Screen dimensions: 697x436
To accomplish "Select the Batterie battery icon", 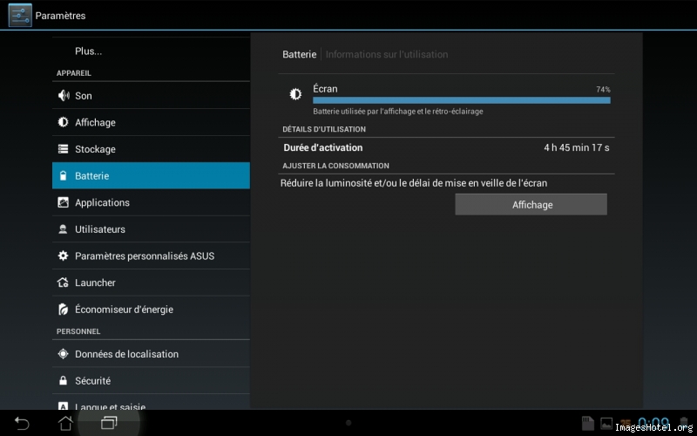I will tap(63, 176).
